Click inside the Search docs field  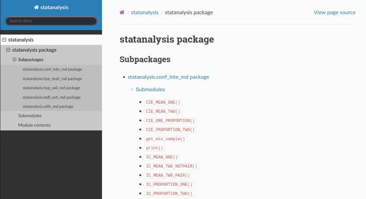tap(51, 21)
